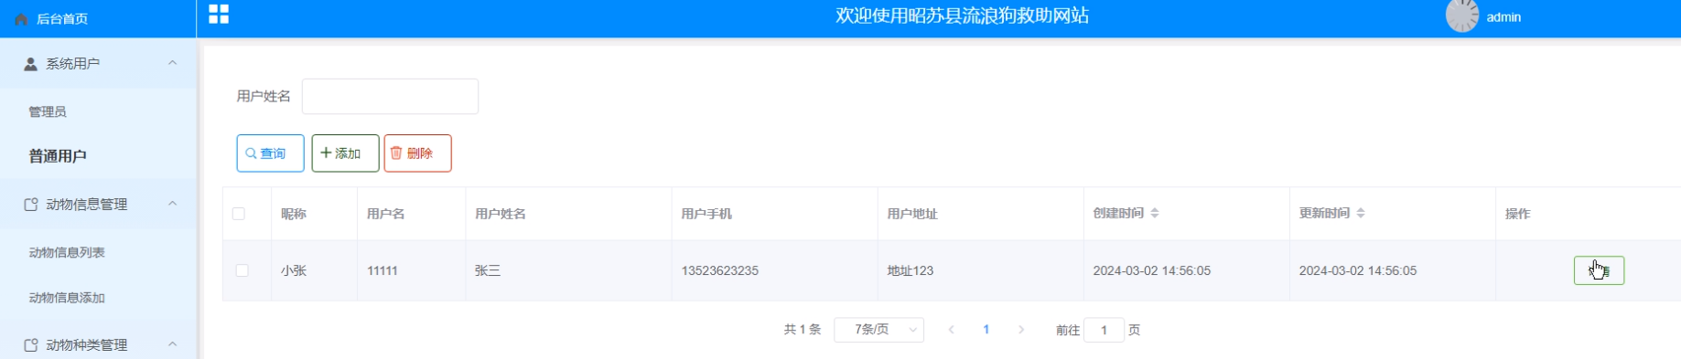Click the 用户手机 column header
This screenshot has width=1681, height=359.
pos(706,214)
